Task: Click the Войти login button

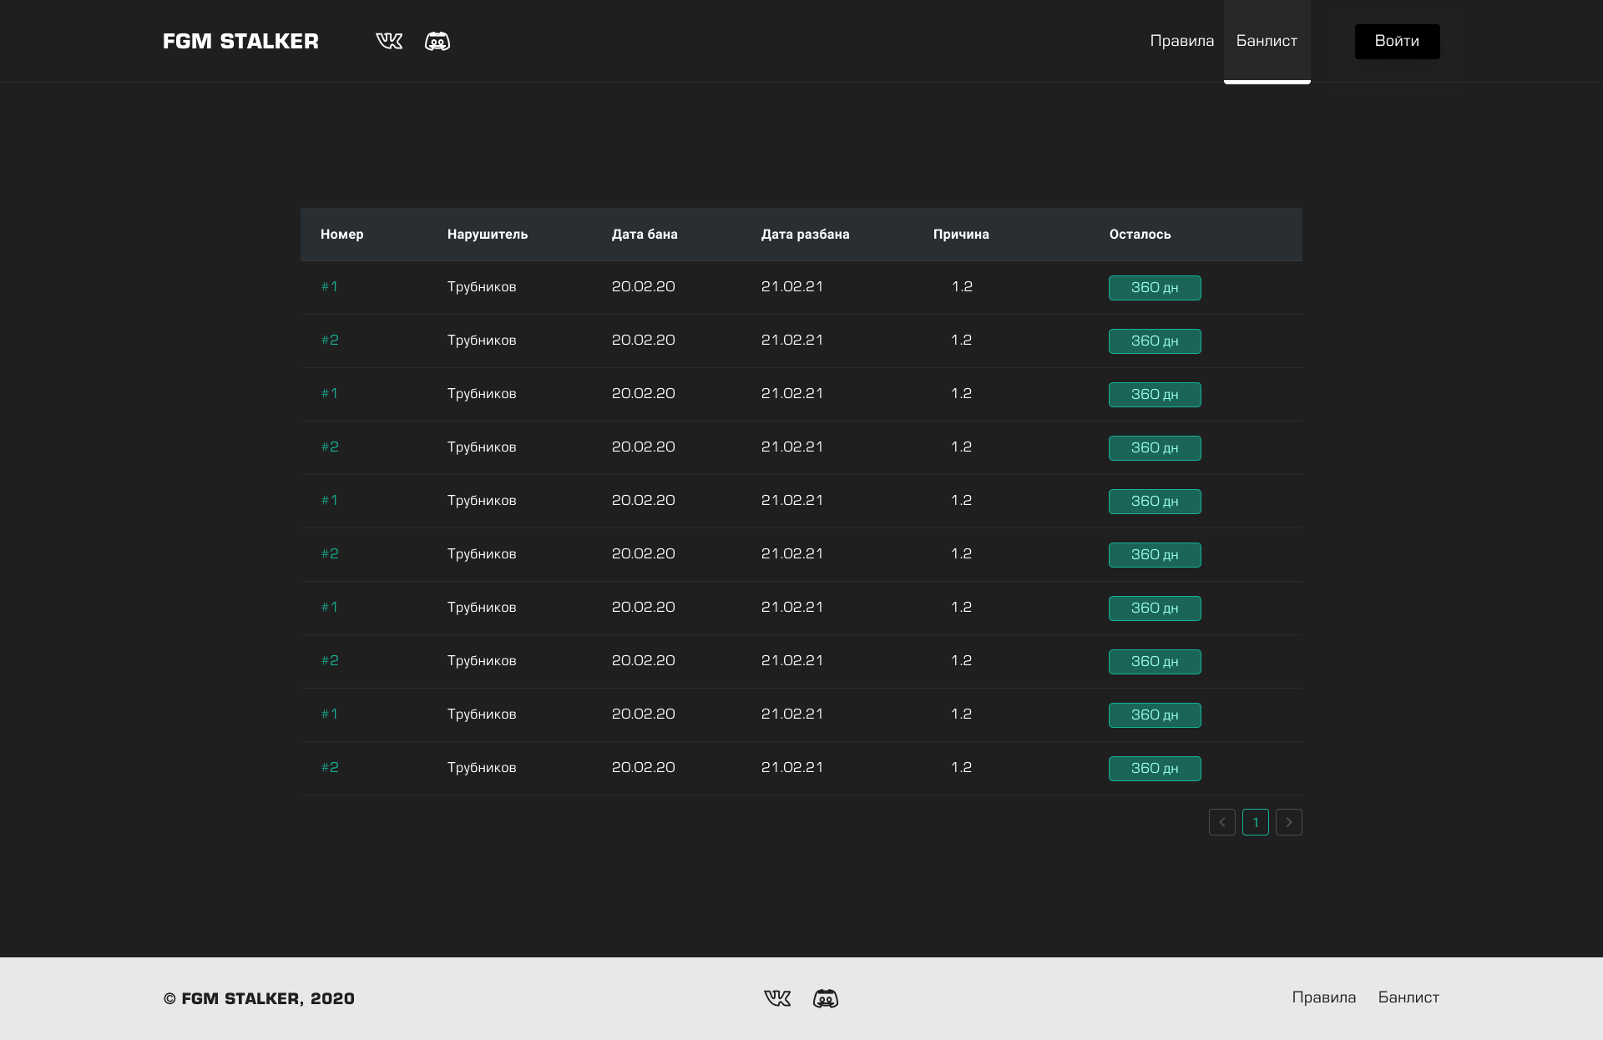Action: 1397,41
